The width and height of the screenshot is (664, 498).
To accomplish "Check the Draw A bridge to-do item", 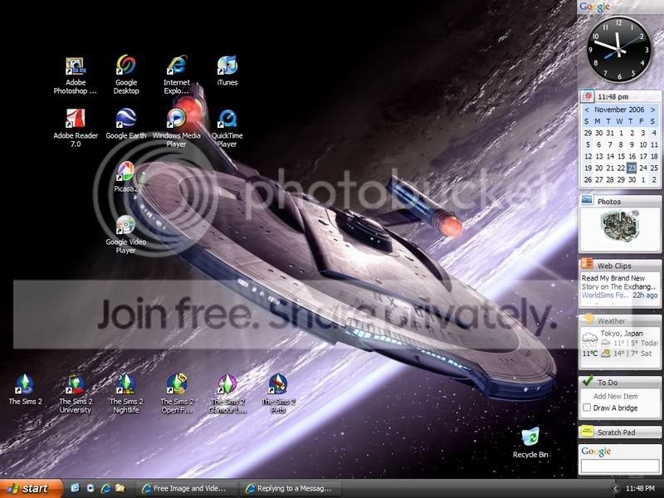I will click(x=587, y=408).
